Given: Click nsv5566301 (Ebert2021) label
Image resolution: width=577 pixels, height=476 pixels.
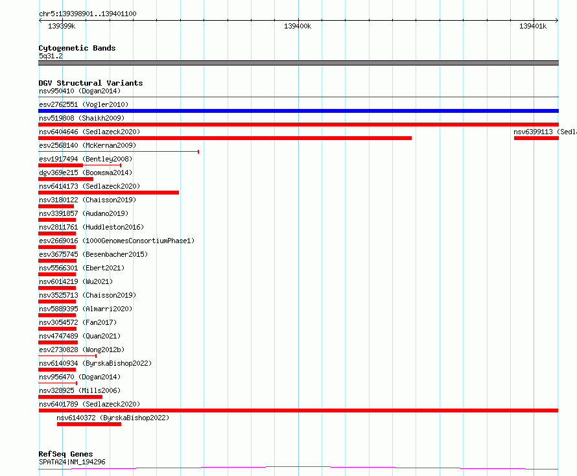Looking at the screenshot, I should 82,268.
